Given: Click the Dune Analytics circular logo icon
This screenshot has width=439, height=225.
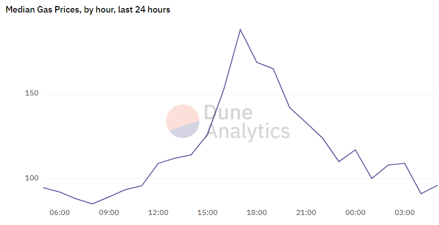Looking at the screenshot, I should coord(183,121).
